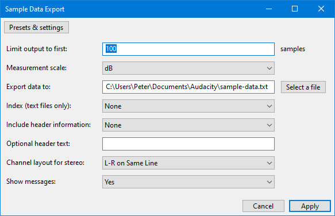Close the Sample Data Export dialog
Viewport: 335px width, 216px height.
tap(321, 9)
